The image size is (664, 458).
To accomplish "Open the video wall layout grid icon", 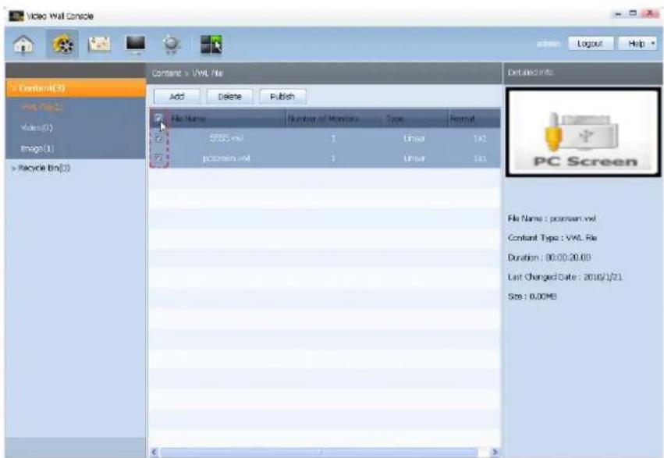I will pos(211,44).
